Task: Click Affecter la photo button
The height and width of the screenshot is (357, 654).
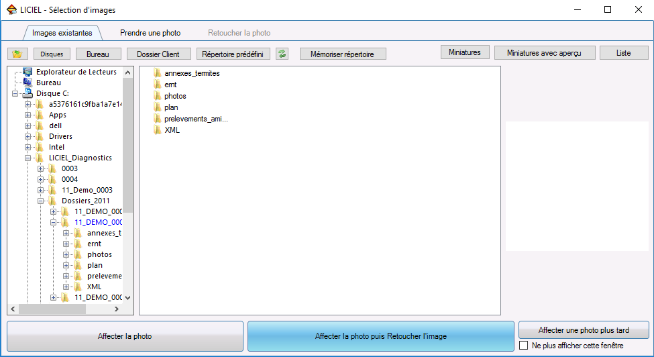Action: (125, 336)
